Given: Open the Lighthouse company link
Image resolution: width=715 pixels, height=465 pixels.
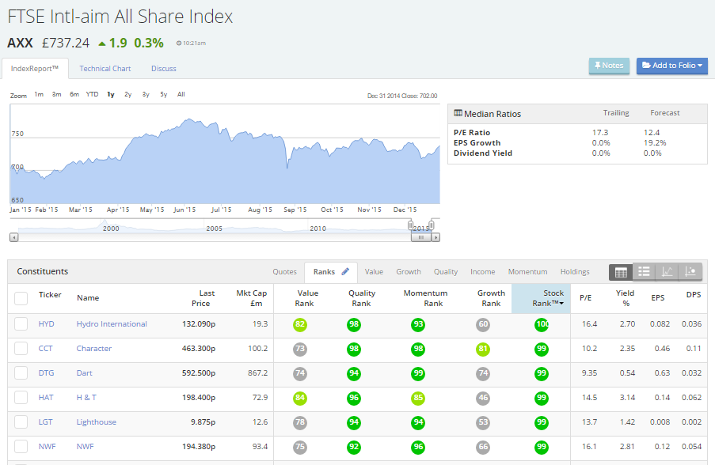Looking at the screenshot, I should coord(97,422).
